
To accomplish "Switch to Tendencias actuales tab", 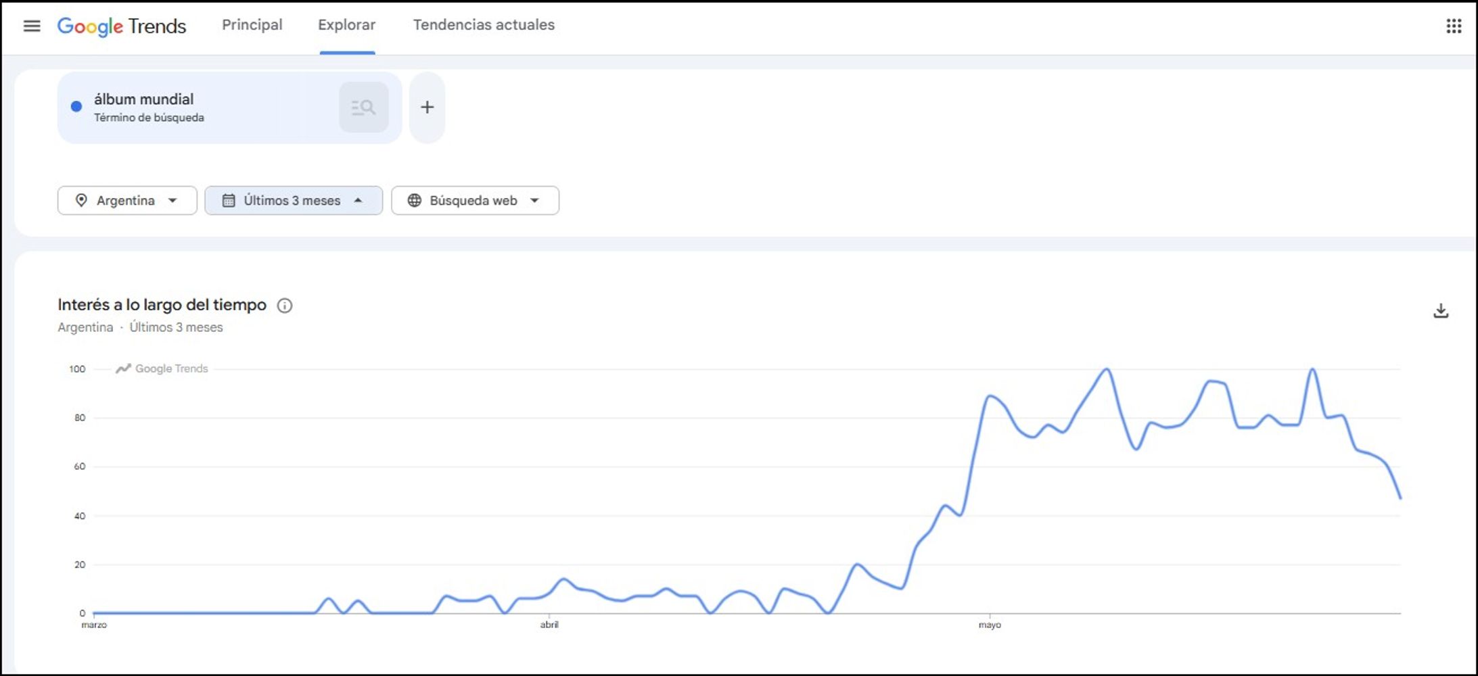I will (484, 25).
